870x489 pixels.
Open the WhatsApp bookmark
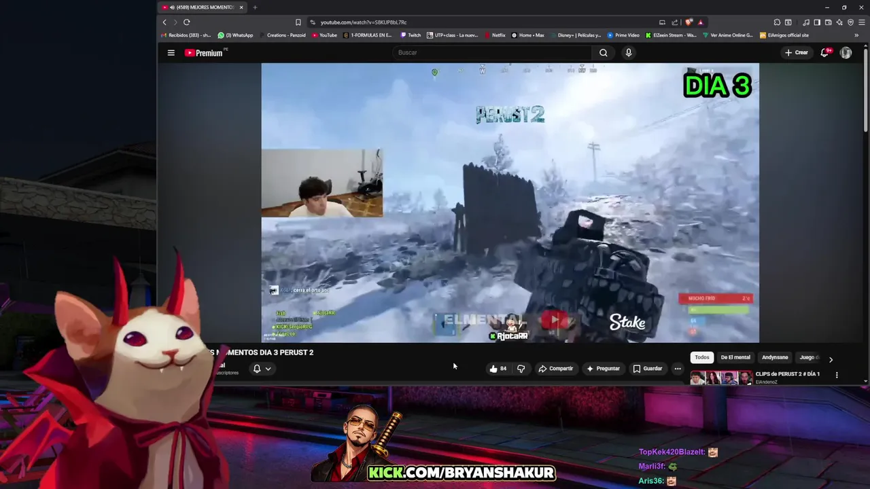pos(235,35)
